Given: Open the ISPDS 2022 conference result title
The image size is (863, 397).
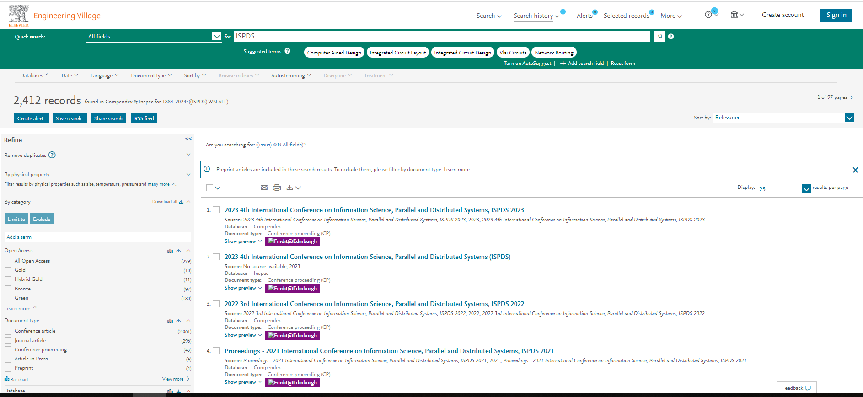Looking at the screenshot, I should click(374, 304).
